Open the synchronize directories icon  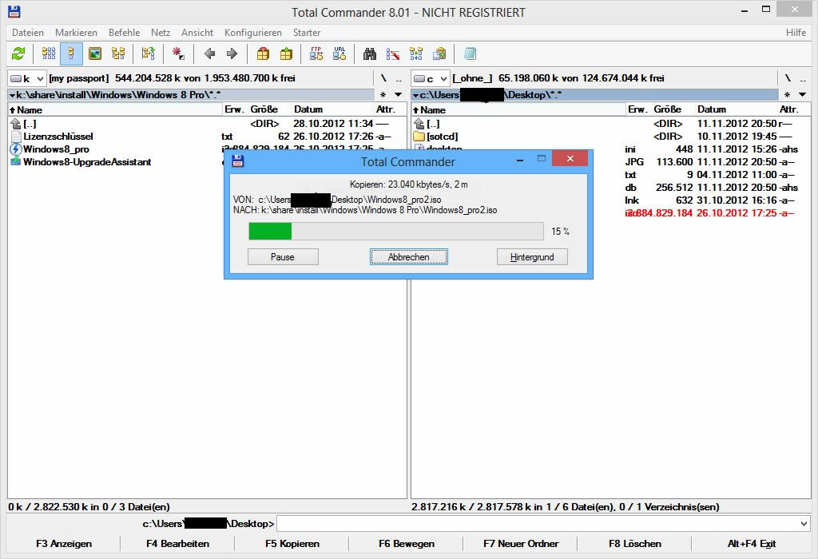click(416, 54)
